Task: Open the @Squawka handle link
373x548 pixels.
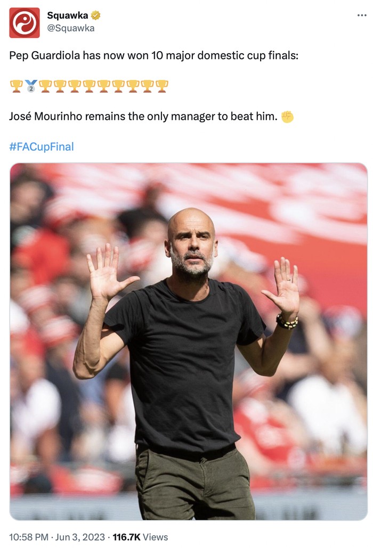Action: point(70,28)
